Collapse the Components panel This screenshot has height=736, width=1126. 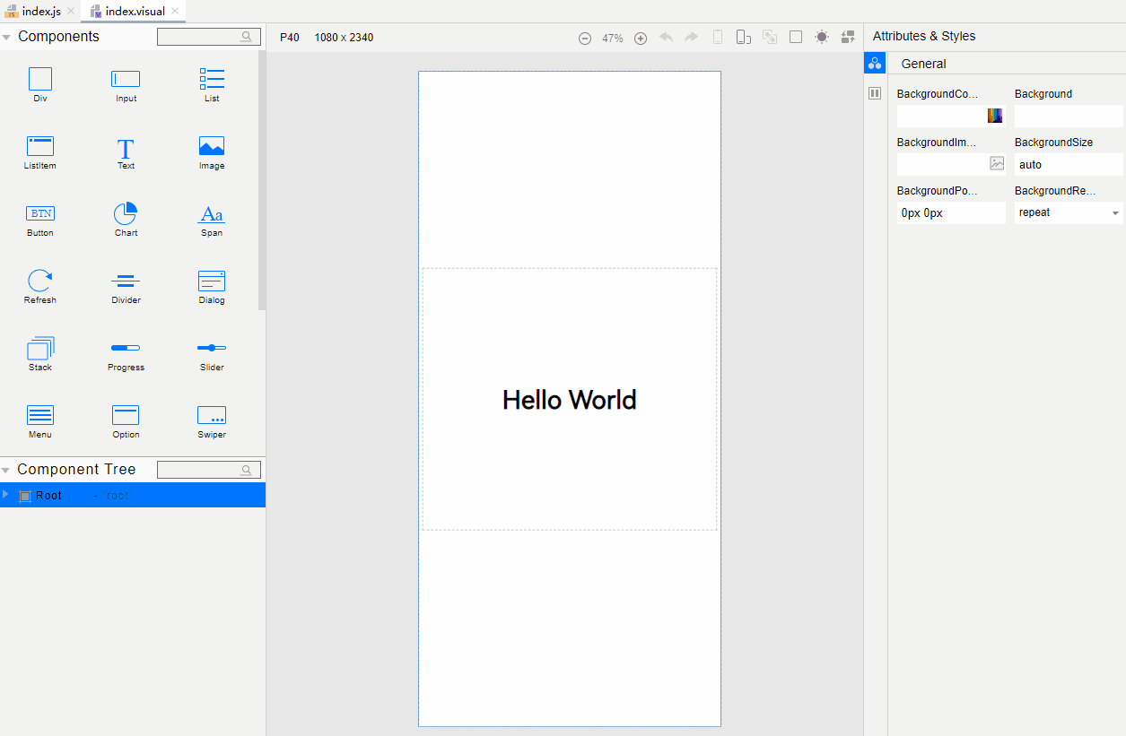[6, 37]
